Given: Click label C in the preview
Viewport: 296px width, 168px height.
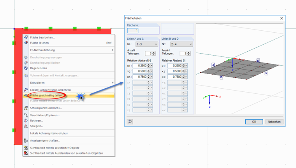Looking at the screenshot, I should tap(266, 73).
